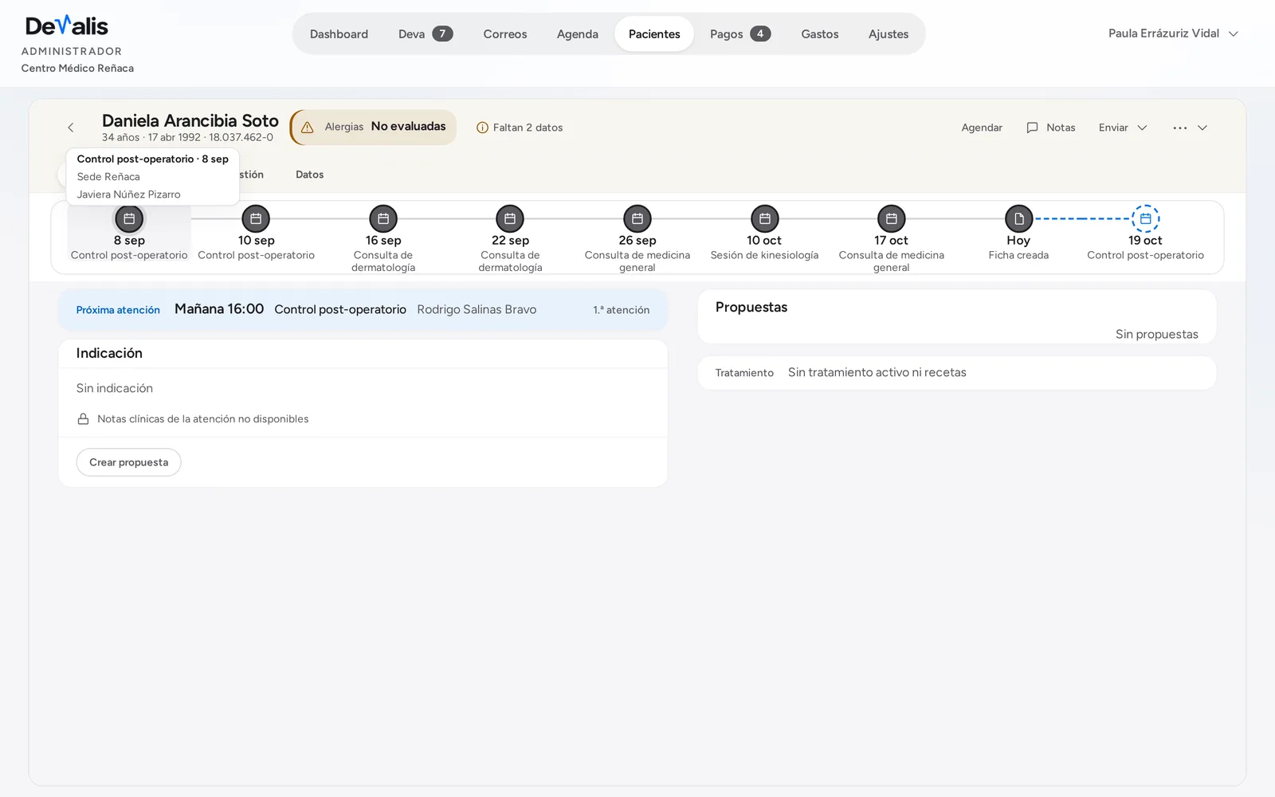Open the 10 sep appointment calendar icon
Image resolution: width=1275 pixels, height=797 pixels.
(256, 218)
